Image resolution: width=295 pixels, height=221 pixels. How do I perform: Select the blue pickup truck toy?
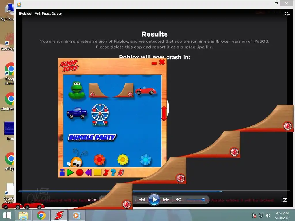pos(77,113)
